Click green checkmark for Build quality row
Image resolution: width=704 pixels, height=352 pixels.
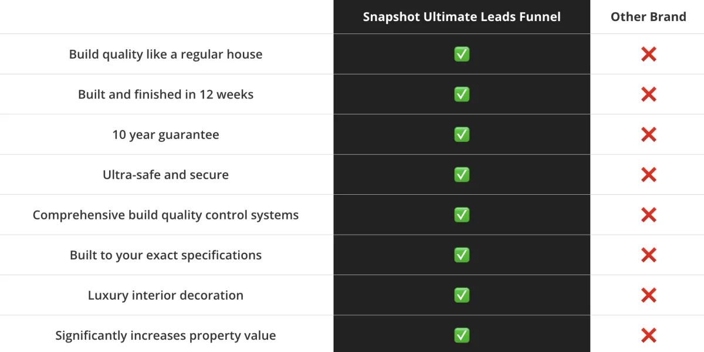tap(462, 54)
